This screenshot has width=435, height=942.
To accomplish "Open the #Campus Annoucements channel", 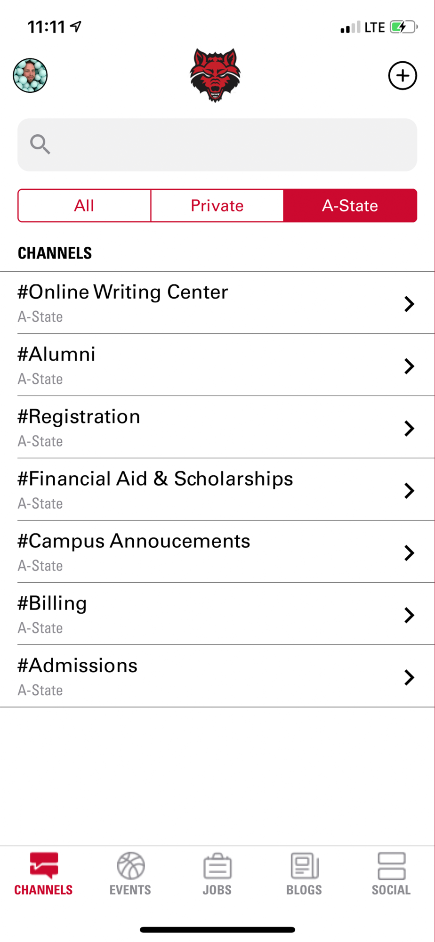I will [x=134, y=542].
